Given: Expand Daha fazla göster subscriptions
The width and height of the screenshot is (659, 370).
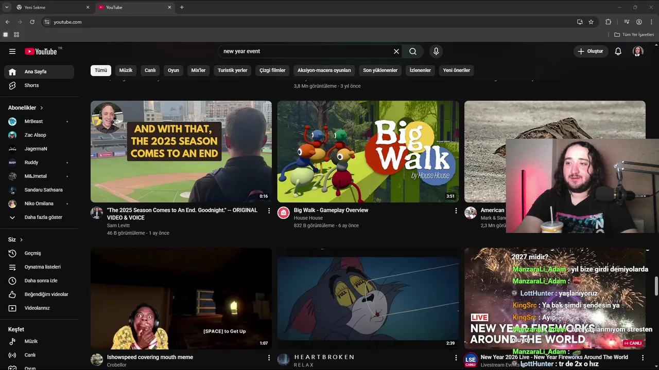Looking at the screenshot, I should [x=39, y=217].
